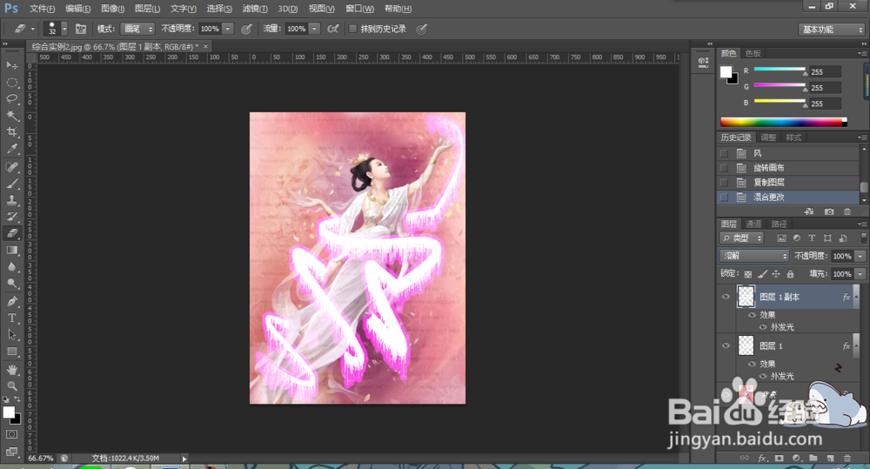Open the 填充 fill arrow

pyautogui.click(x=860, y=273)
